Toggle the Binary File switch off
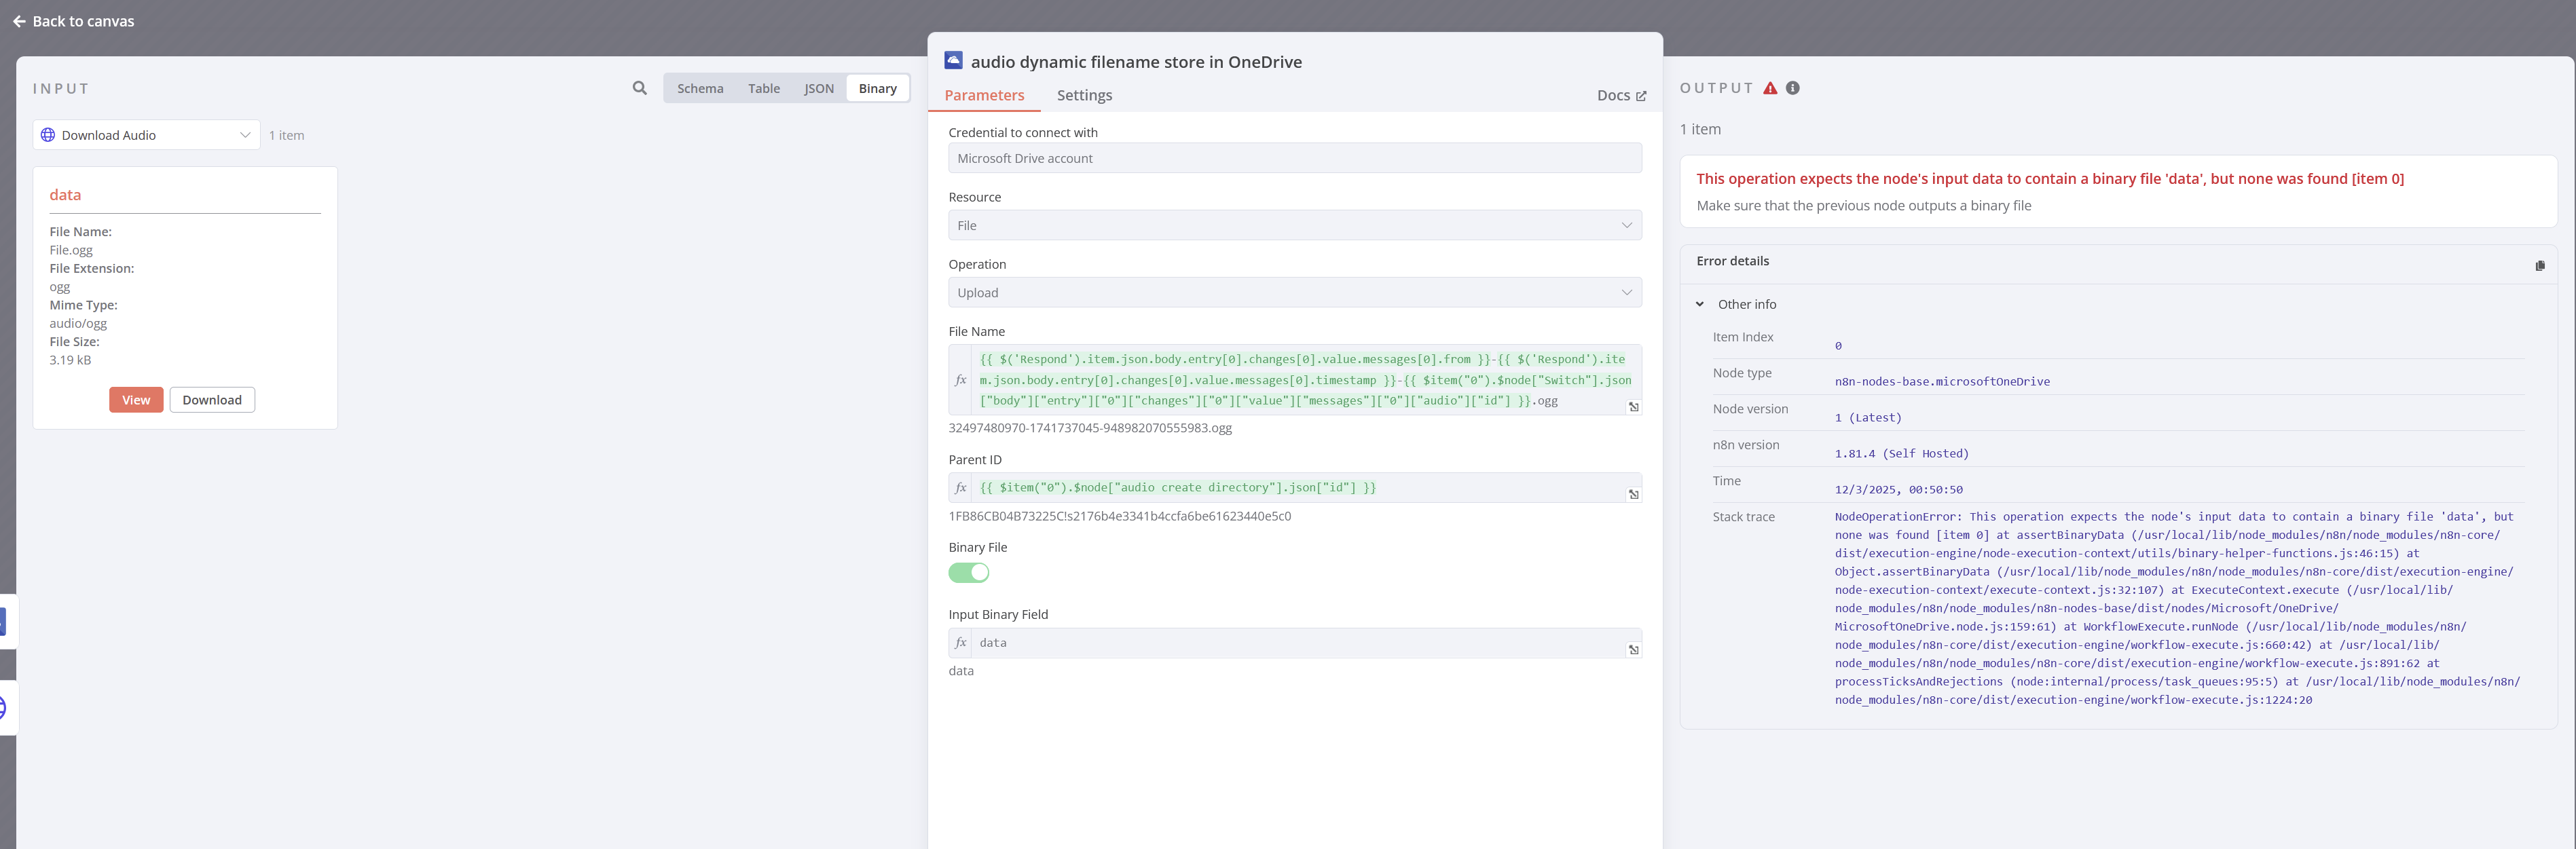Image resolution: width=2576 pixels, height=849 pixels. coord(968,573)
